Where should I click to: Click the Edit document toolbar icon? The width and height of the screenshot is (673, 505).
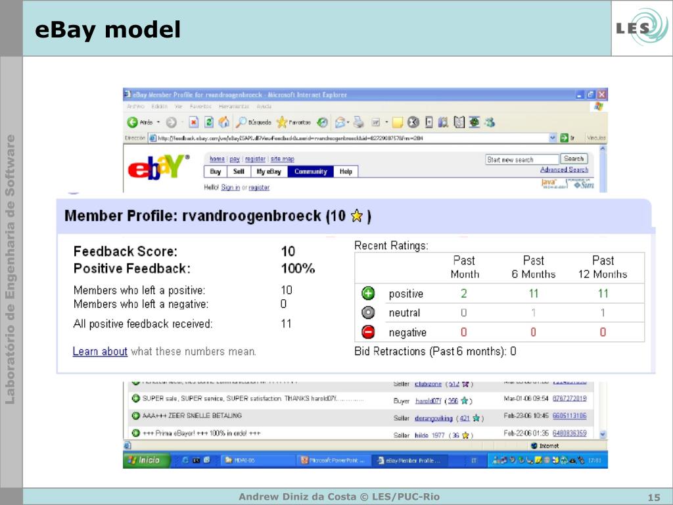click(x=375, y=123)
